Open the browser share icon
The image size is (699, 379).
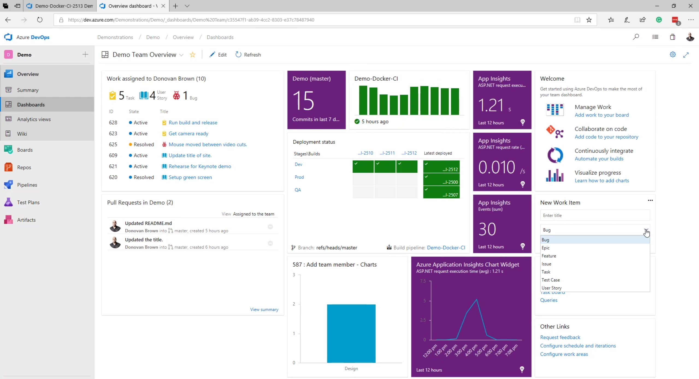click(643, 20)
